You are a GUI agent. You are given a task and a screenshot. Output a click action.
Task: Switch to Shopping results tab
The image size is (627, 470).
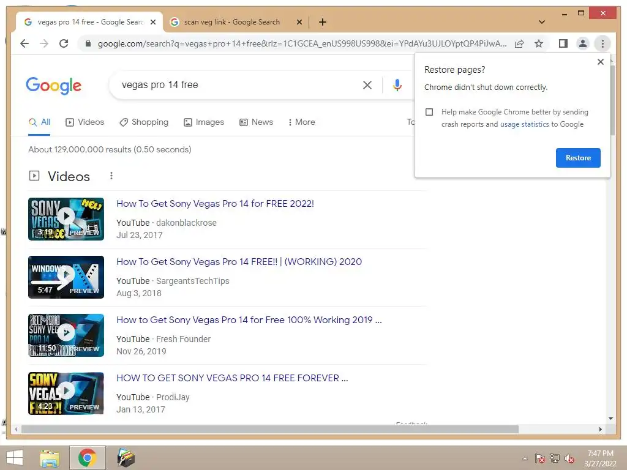(144, 122)
